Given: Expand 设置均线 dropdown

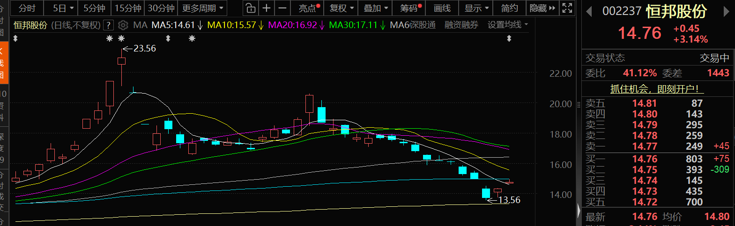Looking at the screenshot, I should [508, 25].
